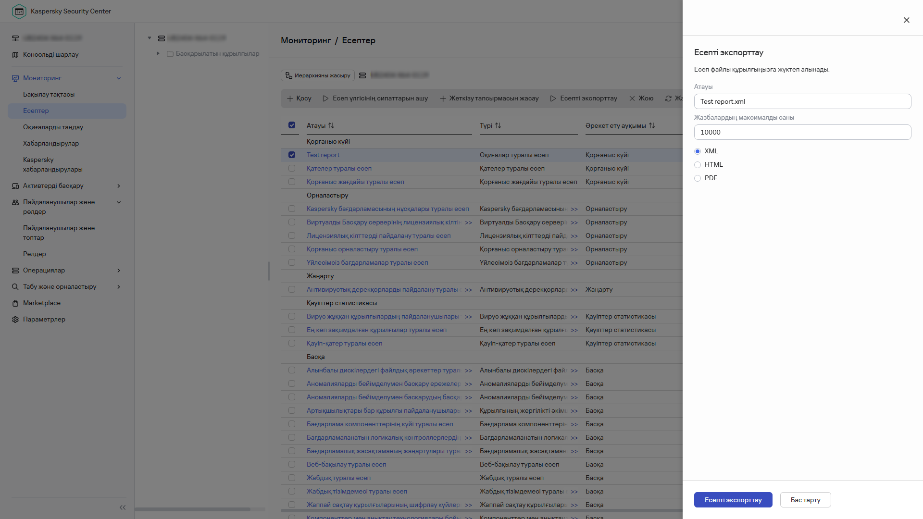This screenshot has height=519, width=923.
Task: Expand the Операциялар sidebar section
Action: (x=119, y=271)
